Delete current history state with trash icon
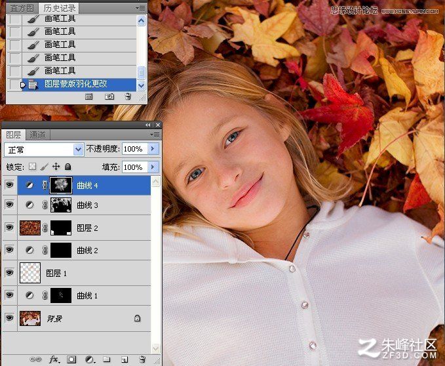The height and width of the screenshot is (366, 445). point(128,97)
